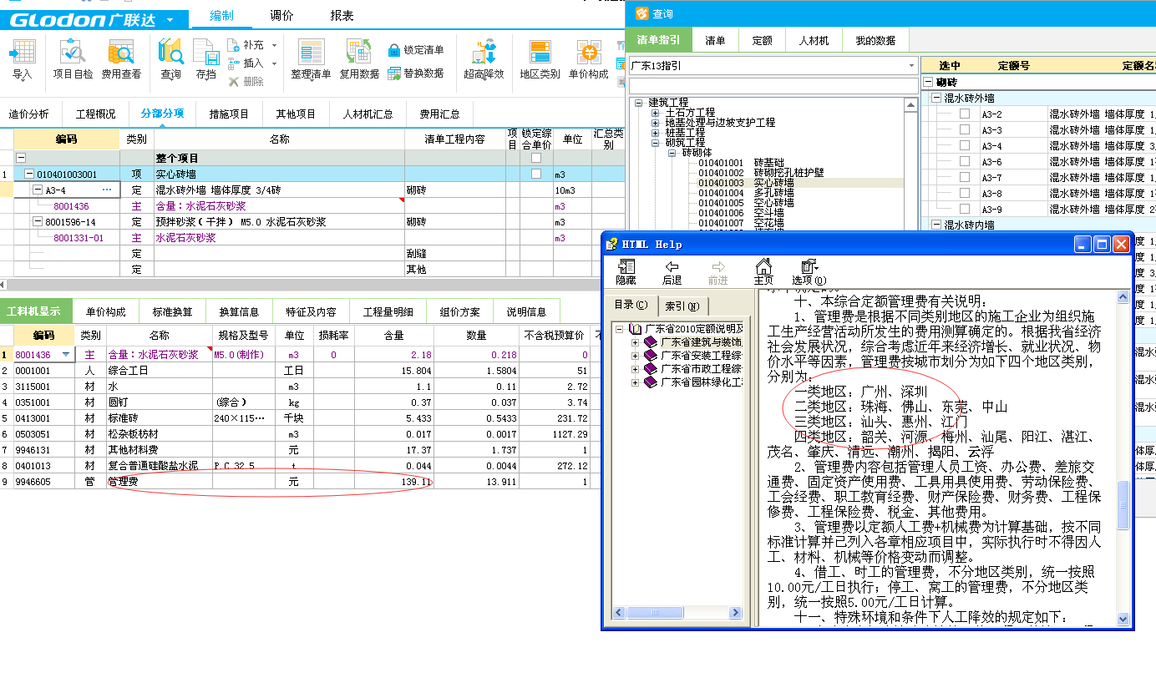Open the 措施项目 tab

click(x=229, y=114)
